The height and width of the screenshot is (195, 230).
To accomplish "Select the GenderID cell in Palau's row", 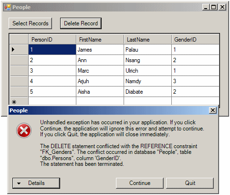I will click(x=195, y=50).
